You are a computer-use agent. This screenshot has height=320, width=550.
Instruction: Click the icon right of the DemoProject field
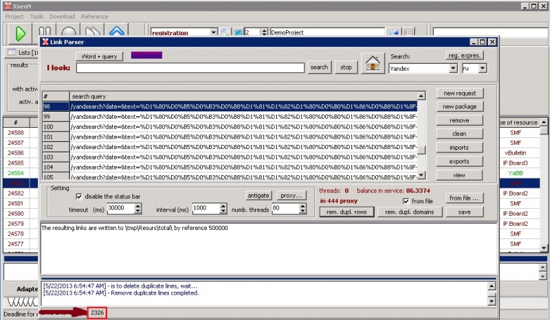click(394, 32)
